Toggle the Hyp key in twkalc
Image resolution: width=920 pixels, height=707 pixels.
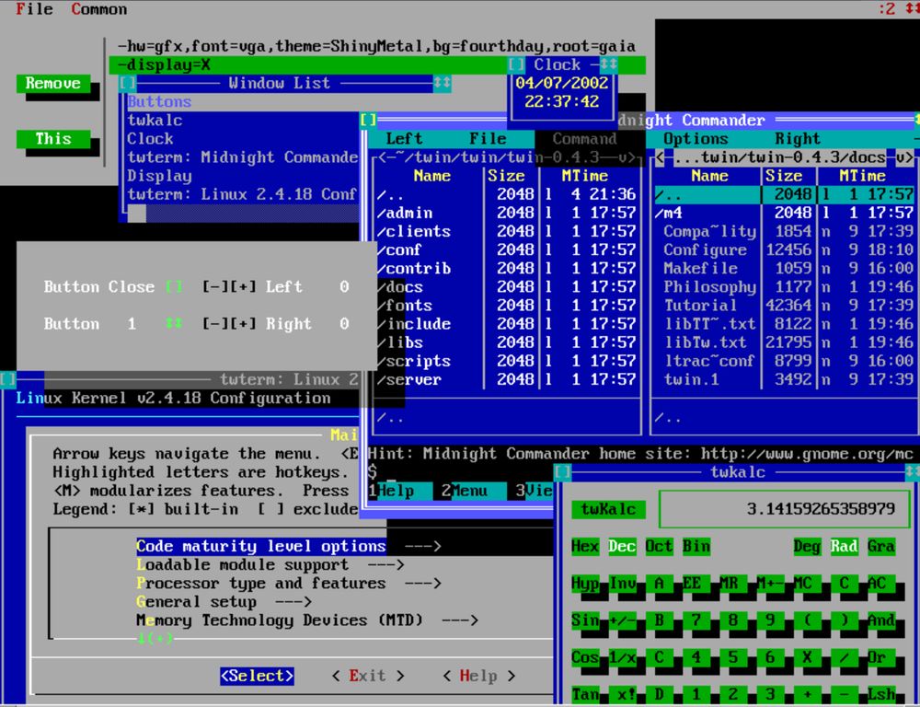tap(585, 584)
